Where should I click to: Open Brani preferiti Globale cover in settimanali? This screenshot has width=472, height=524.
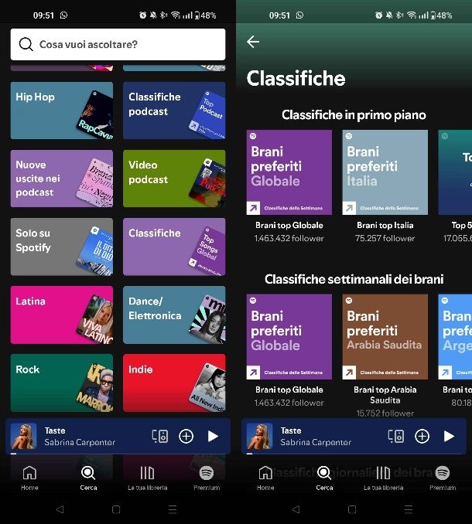[x=289, y=337]
